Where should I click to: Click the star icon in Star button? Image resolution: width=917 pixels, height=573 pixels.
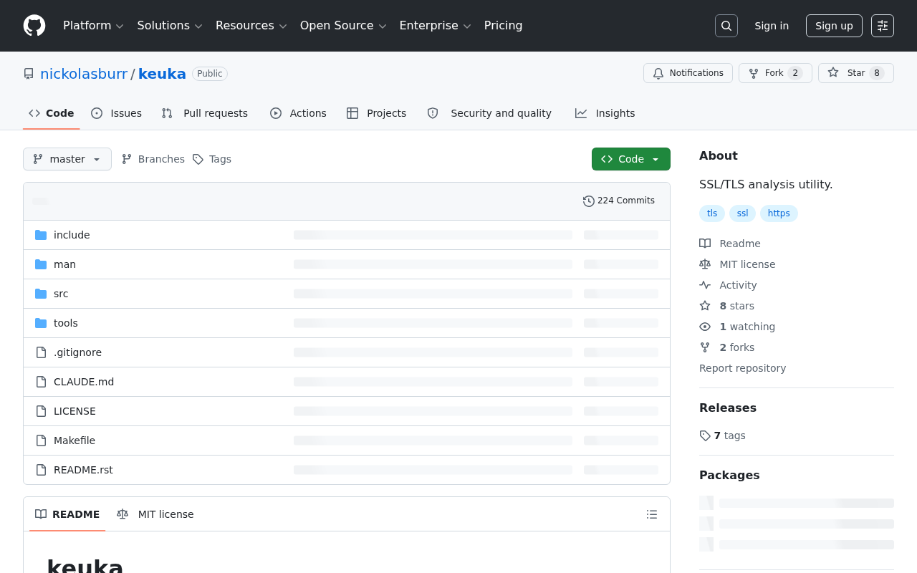click(833, 73)
